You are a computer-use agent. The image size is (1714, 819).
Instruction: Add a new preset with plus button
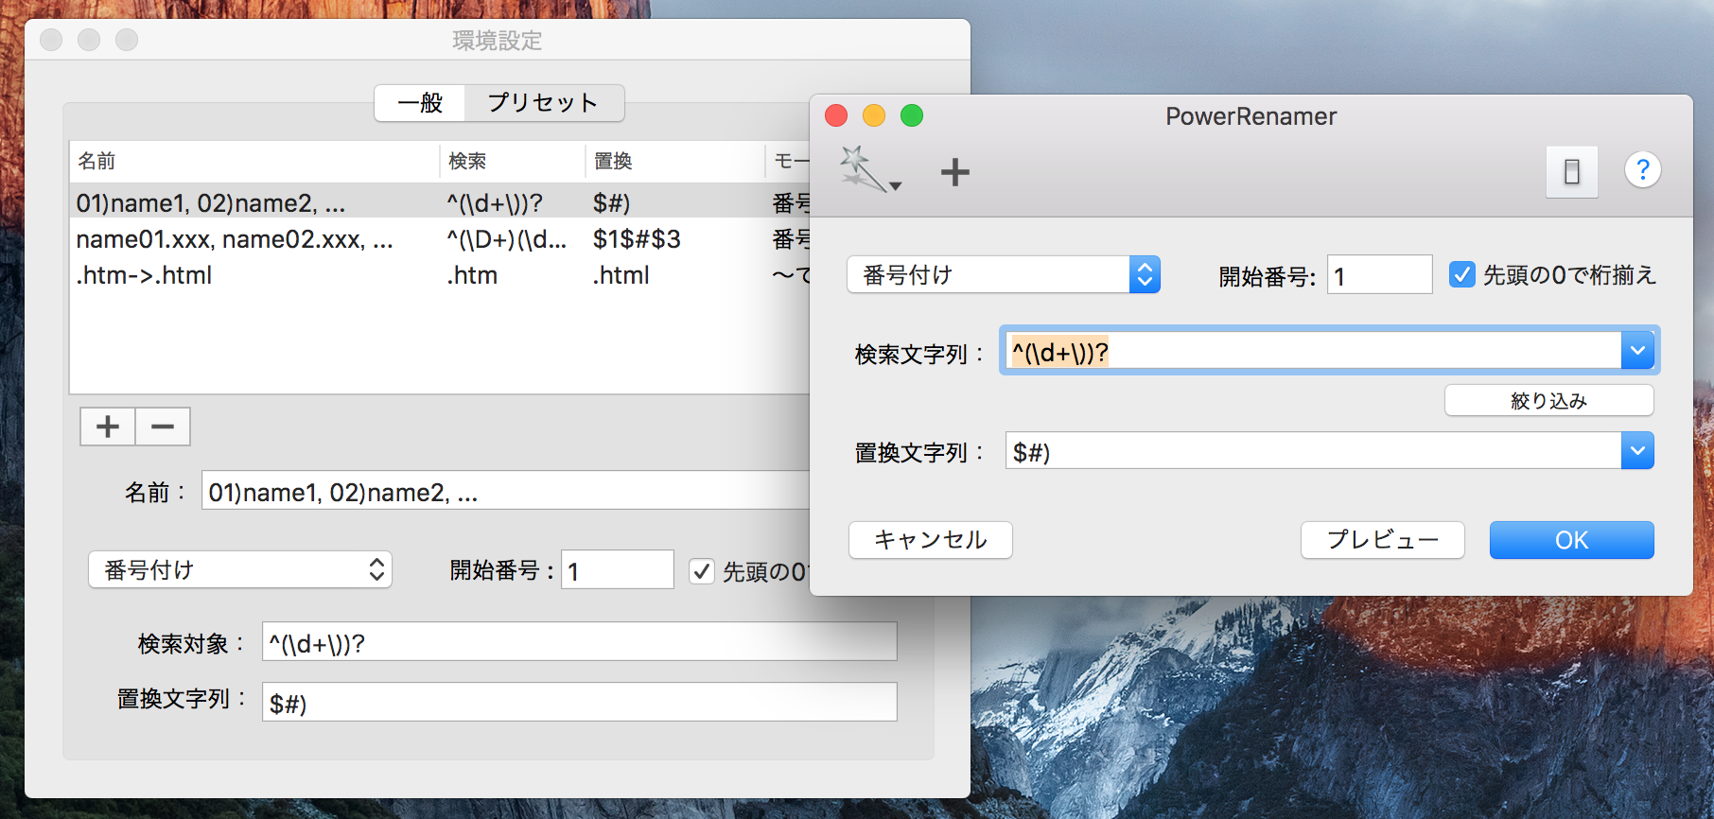pos(108,427)
